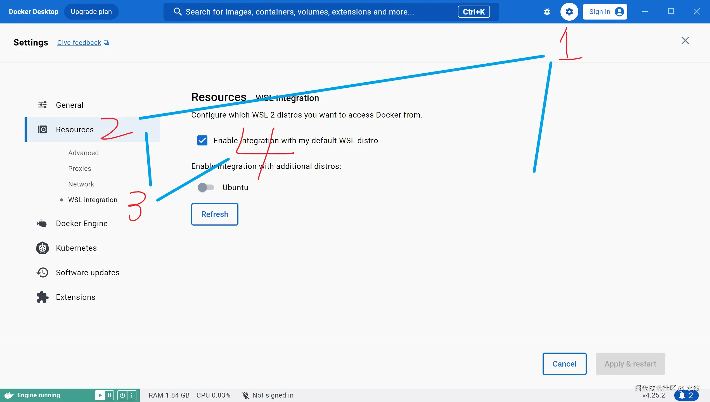Click the Cancel button
The image size is (710, 402).
(565, 364)
